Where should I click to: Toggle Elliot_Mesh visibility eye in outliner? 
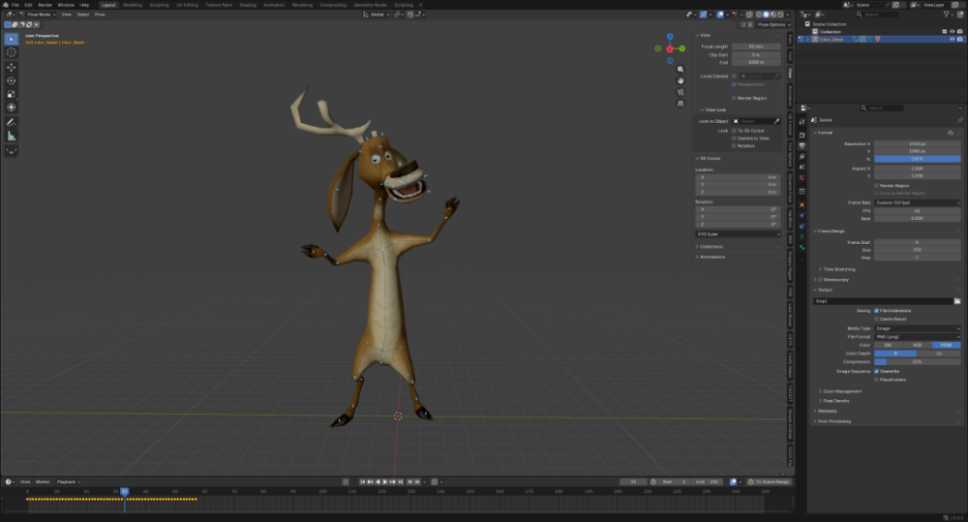click(952, 39)
